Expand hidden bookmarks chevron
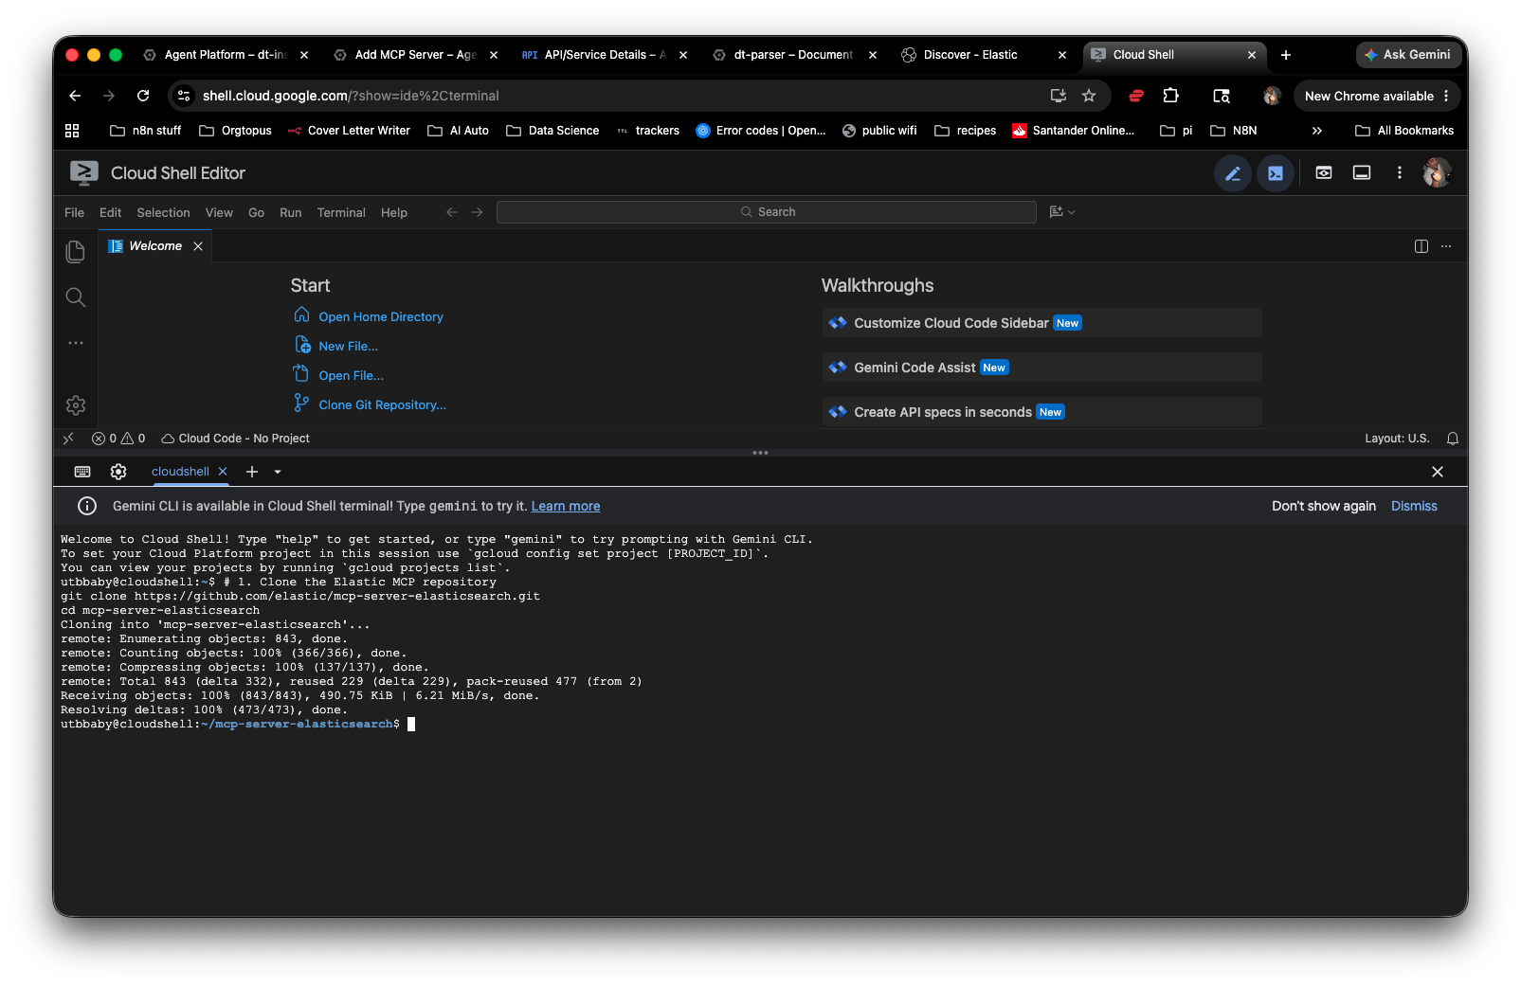The height and width of the screenshot is (987, 1521). [x=1316, y=131]
